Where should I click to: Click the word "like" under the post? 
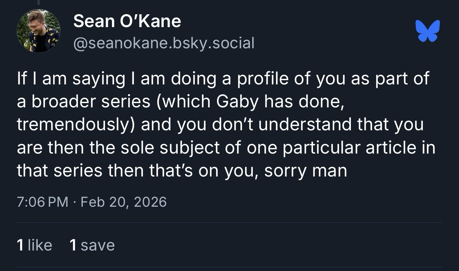tap(40, 245)
